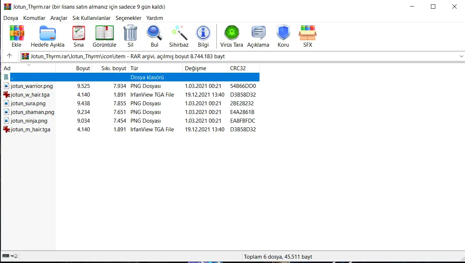Sort by the Değişme column header

click(195, 68)
